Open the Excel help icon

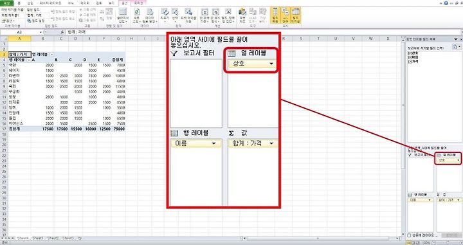tap(446, 3)
